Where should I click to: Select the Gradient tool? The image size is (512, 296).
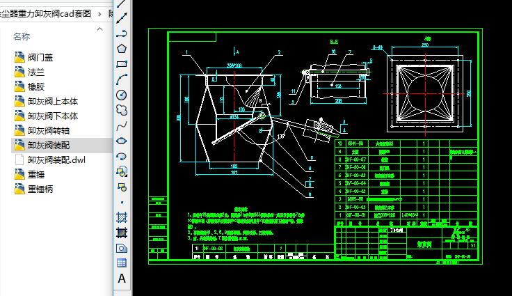click(122, 233)
